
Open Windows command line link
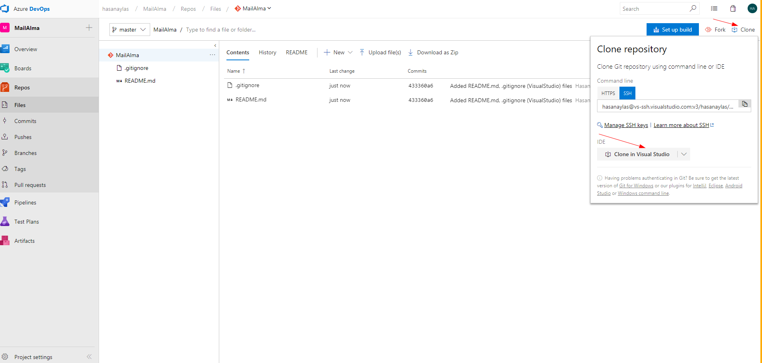[643, 193]
